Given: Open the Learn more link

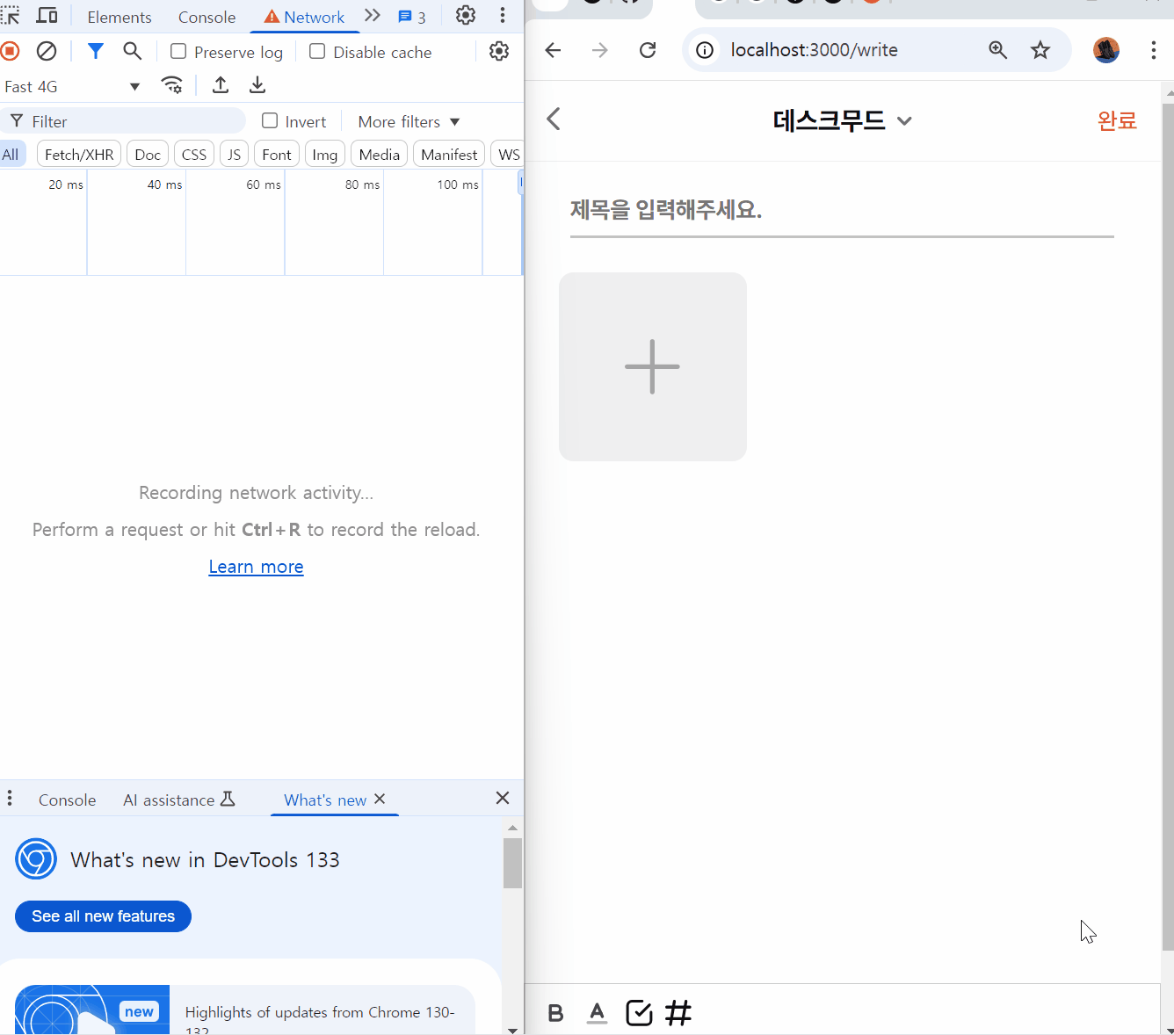Looking at the screenshot, I should click(256, 567).
